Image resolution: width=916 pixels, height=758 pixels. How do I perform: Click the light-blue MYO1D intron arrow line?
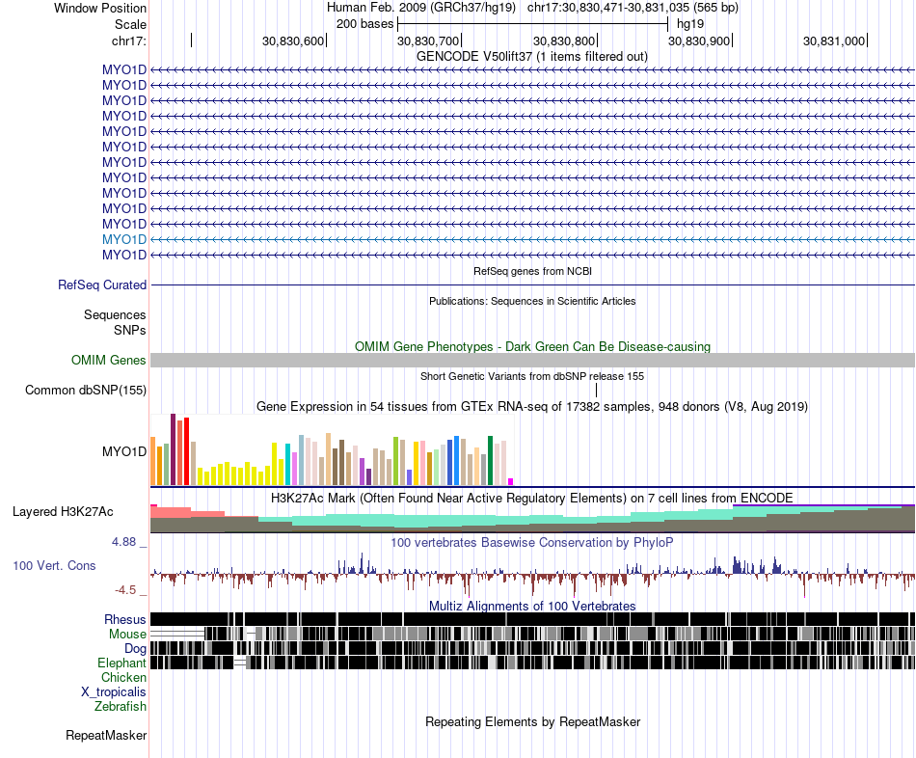[x=532, y=239]
